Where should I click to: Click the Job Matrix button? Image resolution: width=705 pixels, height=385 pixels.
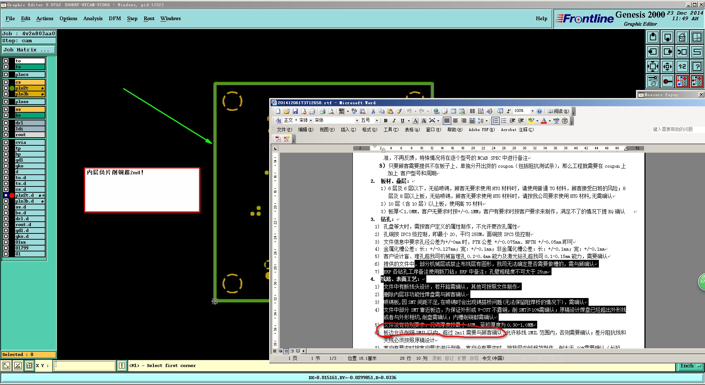[x=29, y=50]
